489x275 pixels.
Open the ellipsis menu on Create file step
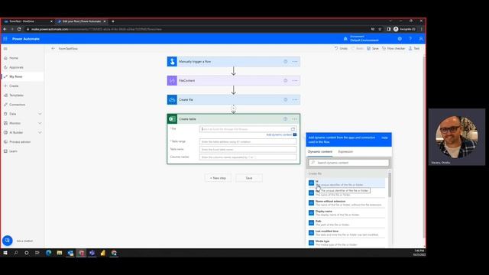point(295,99)
